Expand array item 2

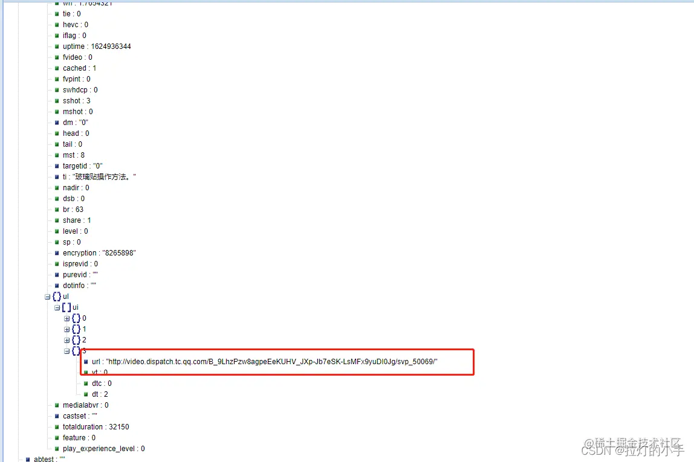click(x=67, y=341)
